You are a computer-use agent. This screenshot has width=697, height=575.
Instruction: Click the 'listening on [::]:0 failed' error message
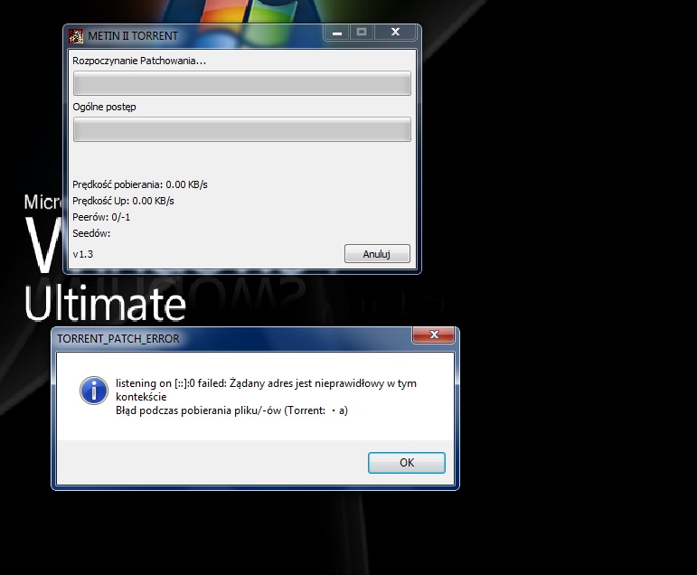(266, 390)
